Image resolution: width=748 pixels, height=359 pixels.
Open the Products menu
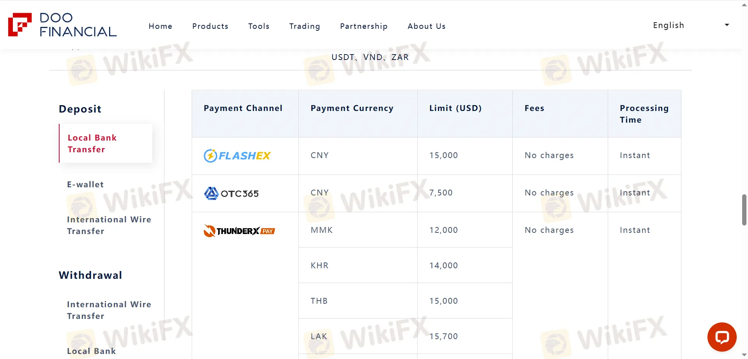click(210, 26)
